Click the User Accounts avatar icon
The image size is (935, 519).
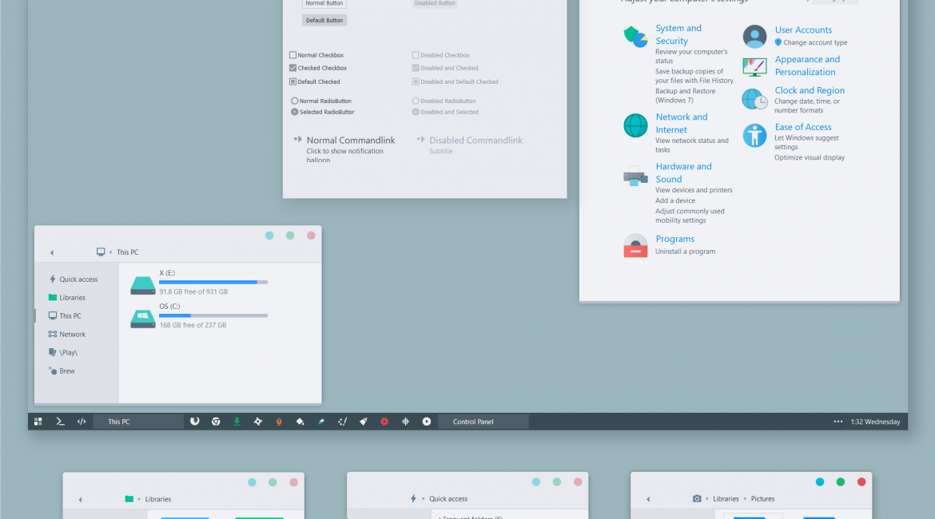click(754, 37)
